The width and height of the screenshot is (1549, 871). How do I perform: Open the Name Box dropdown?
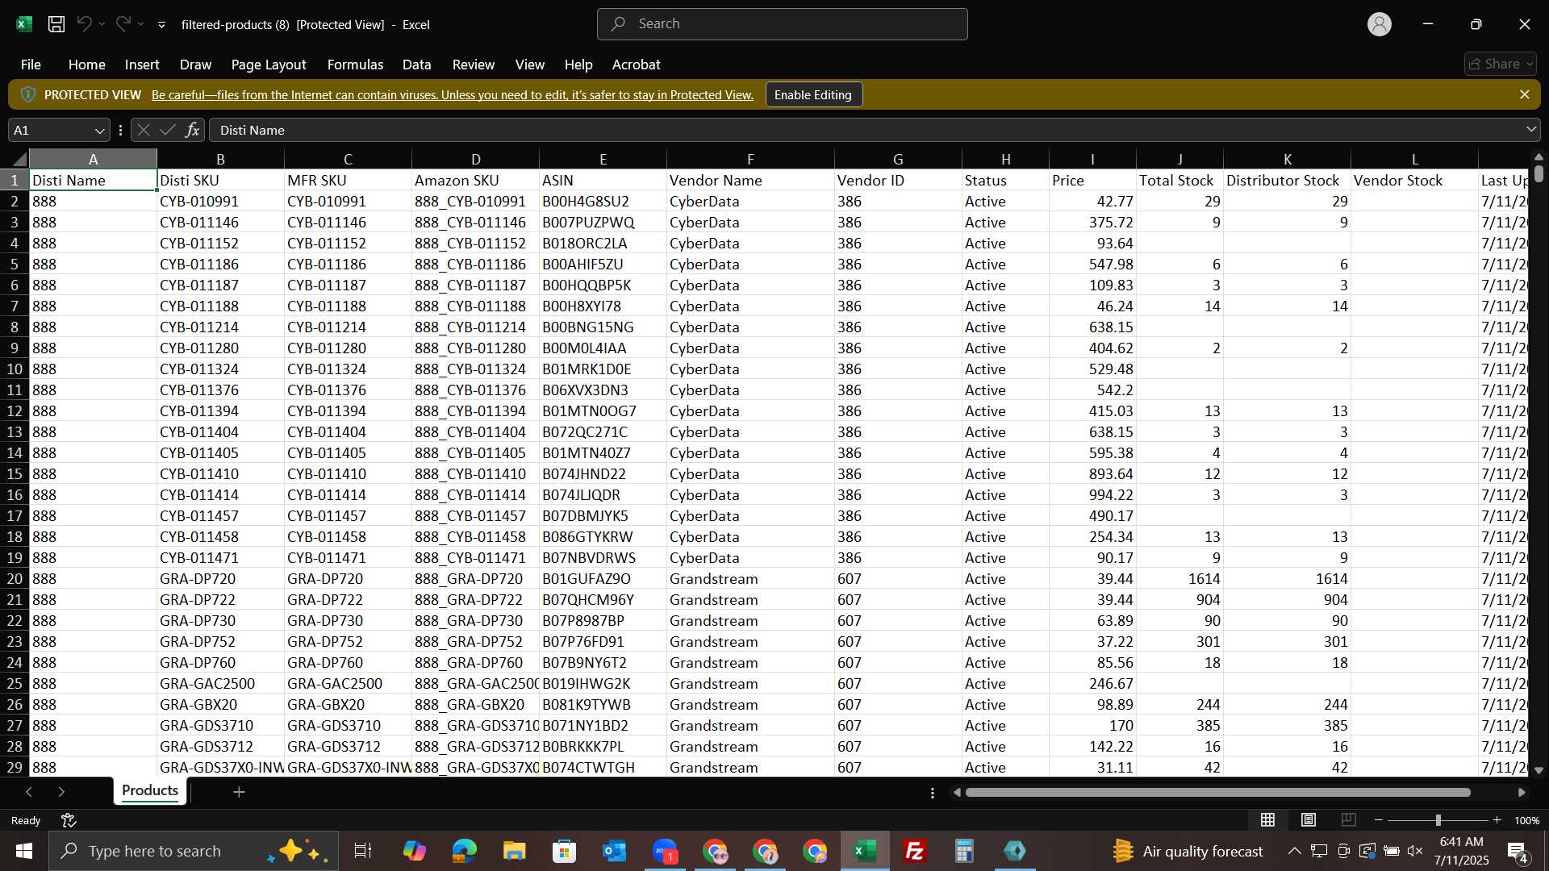pyautogui.click(x=99, y=131)
